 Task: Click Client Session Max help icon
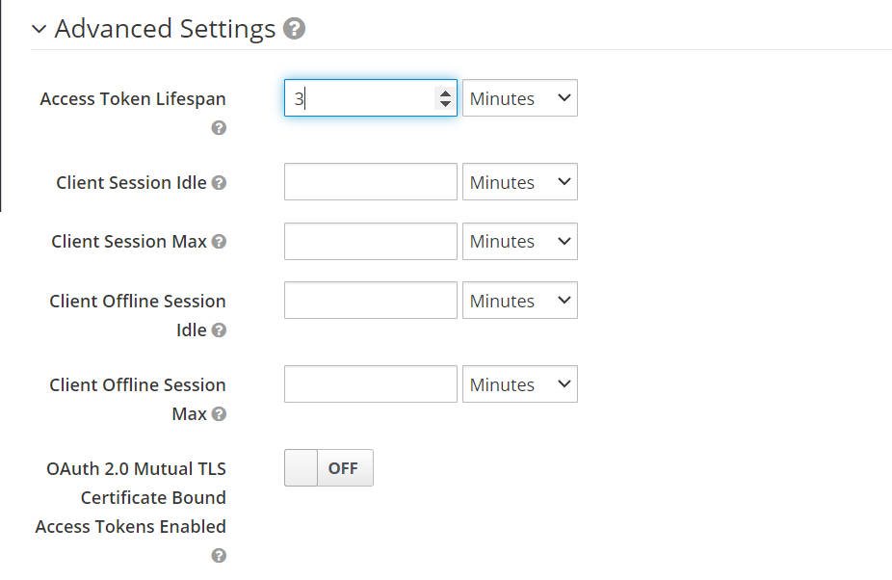click(x=219, y=242)
